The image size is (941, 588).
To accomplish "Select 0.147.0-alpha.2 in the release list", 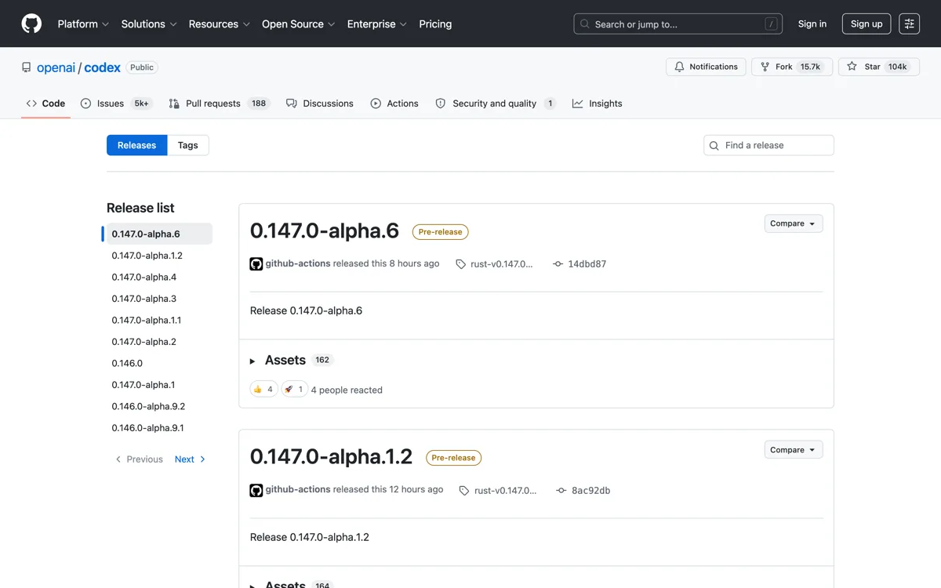I will [144, 342].
